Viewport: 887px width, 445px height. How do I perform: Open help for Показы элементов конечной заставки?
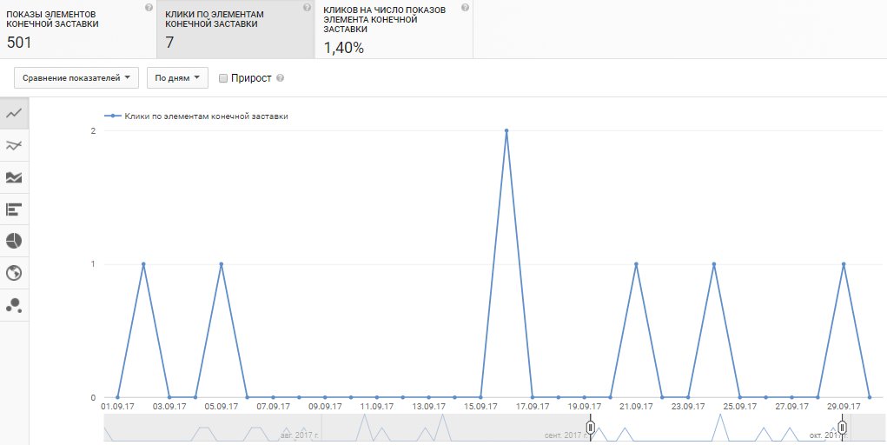coord(149,8)
